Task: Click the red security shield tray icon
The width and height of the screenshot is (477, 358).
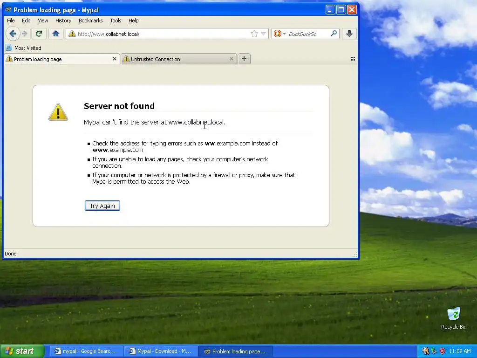Action: tap(442, 351)
